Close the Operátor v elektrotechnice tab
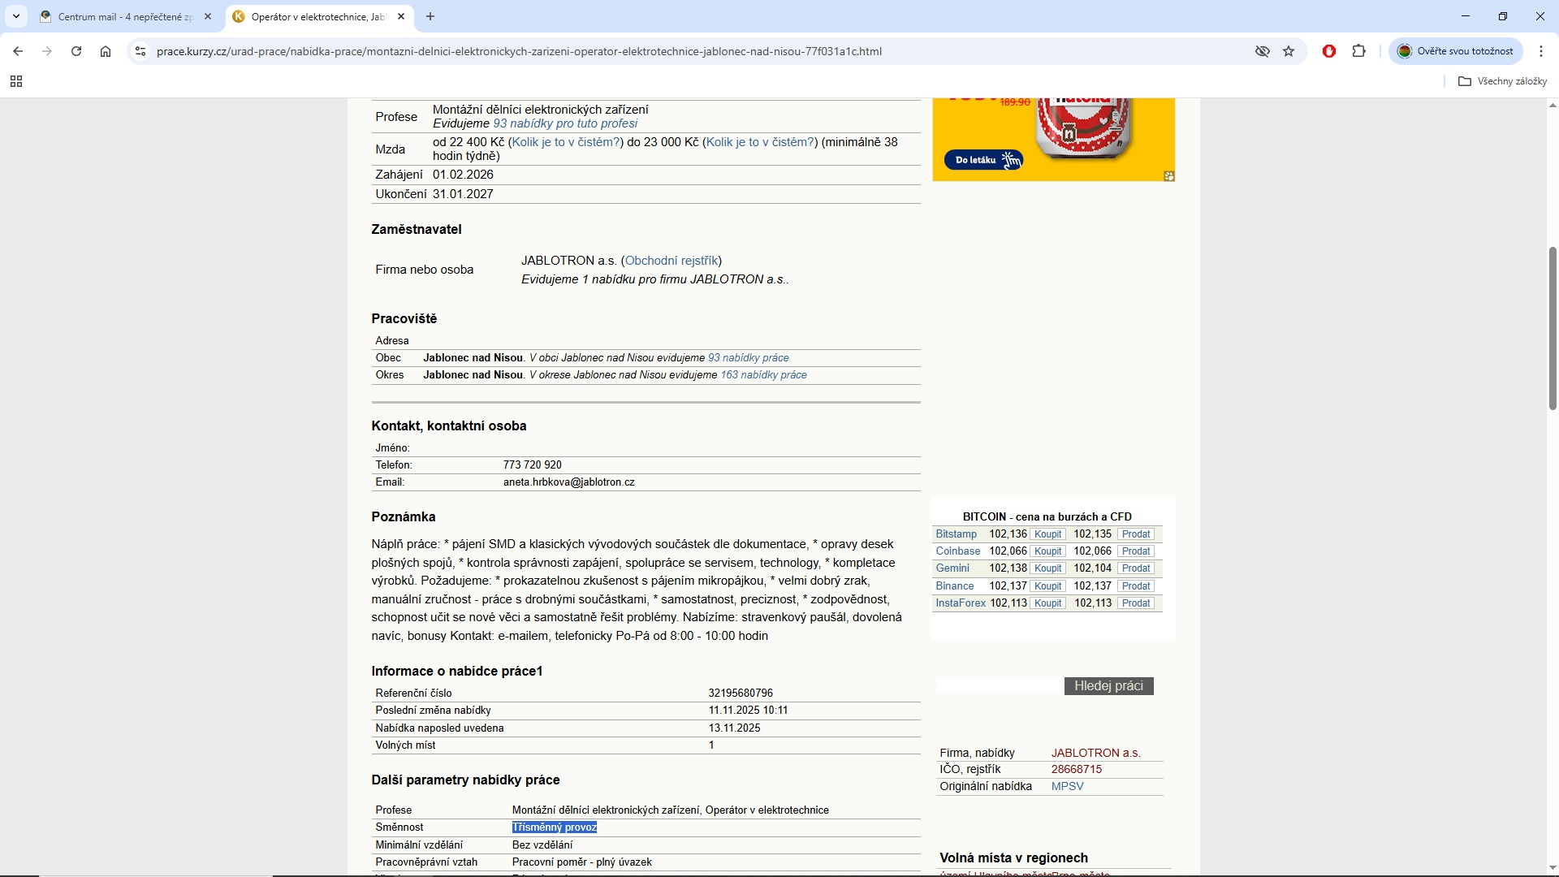This screenshot has width=1559, height=877. [401, 16]
